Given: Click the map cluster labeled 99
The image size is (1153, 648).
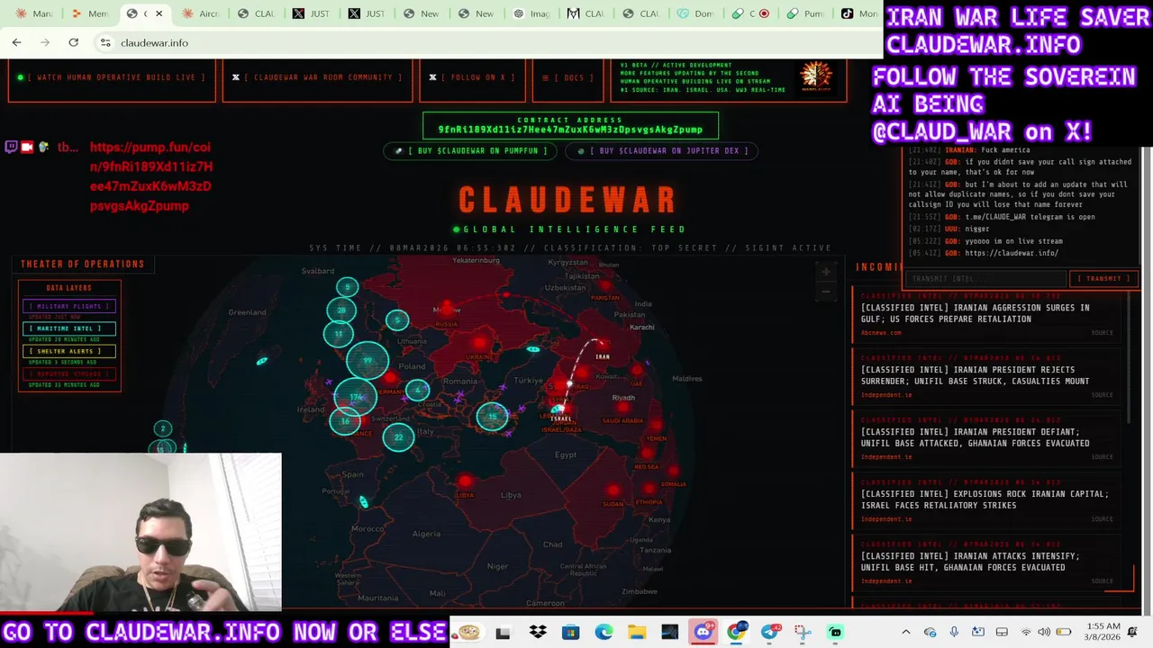Looking at the screenshot, I should pos(368,360).
